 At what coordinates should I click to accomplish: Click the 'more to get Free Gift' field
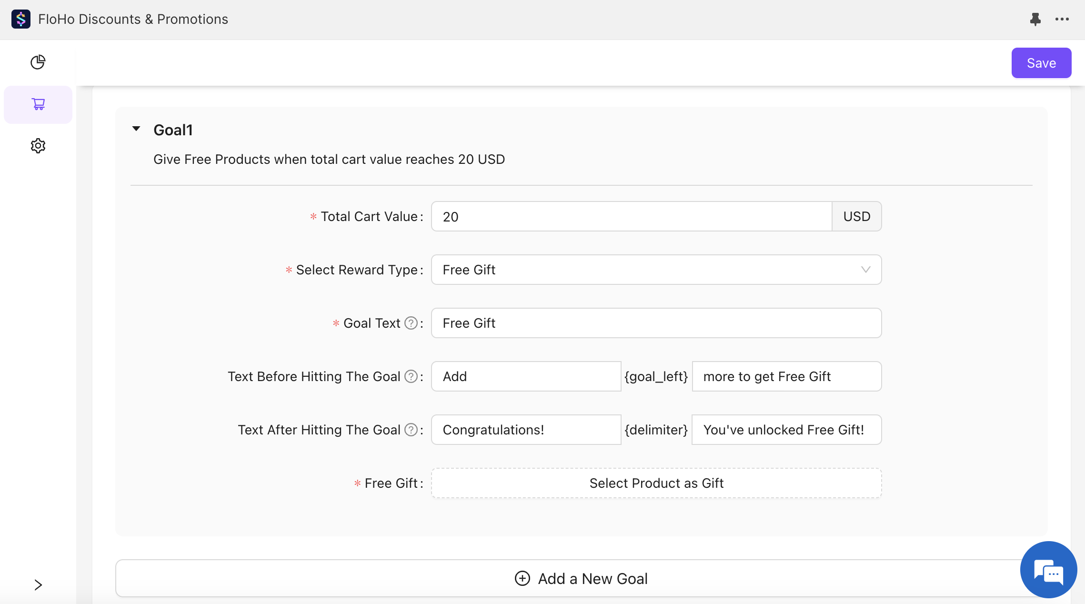pyautogui.click(x=786, y=376)
